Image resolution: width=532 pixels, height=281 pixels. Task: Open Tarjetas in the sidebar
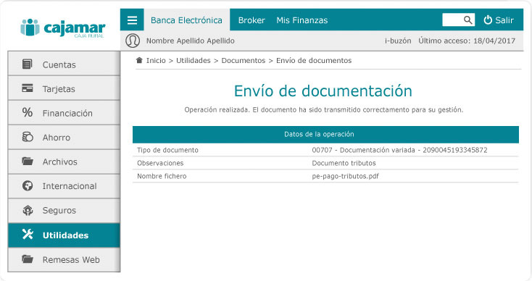(64, 88)
